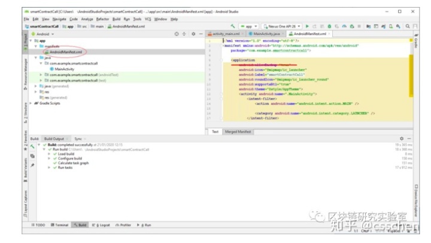Toggle the Resource Manager side panel button
The width and height of the screenshot is (431, 243).
click(25, 74)
